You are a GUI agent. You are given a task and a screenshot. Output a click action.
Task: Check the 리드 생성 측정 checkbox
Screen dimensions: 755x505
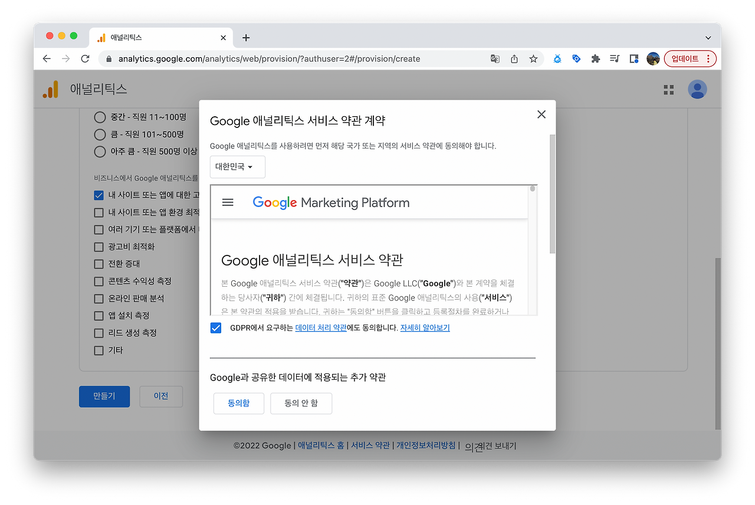pos(99,333)
